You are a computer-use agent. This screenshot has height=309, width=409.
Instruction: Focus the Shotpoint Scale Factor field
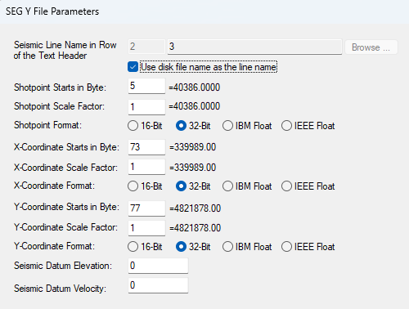(x=146, y=107)
